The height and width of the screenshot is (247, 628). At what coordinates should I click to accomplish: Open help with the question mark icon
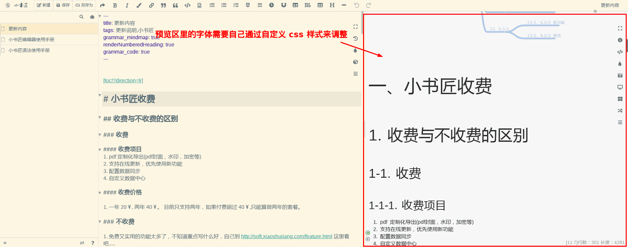(x=93, y=243)
